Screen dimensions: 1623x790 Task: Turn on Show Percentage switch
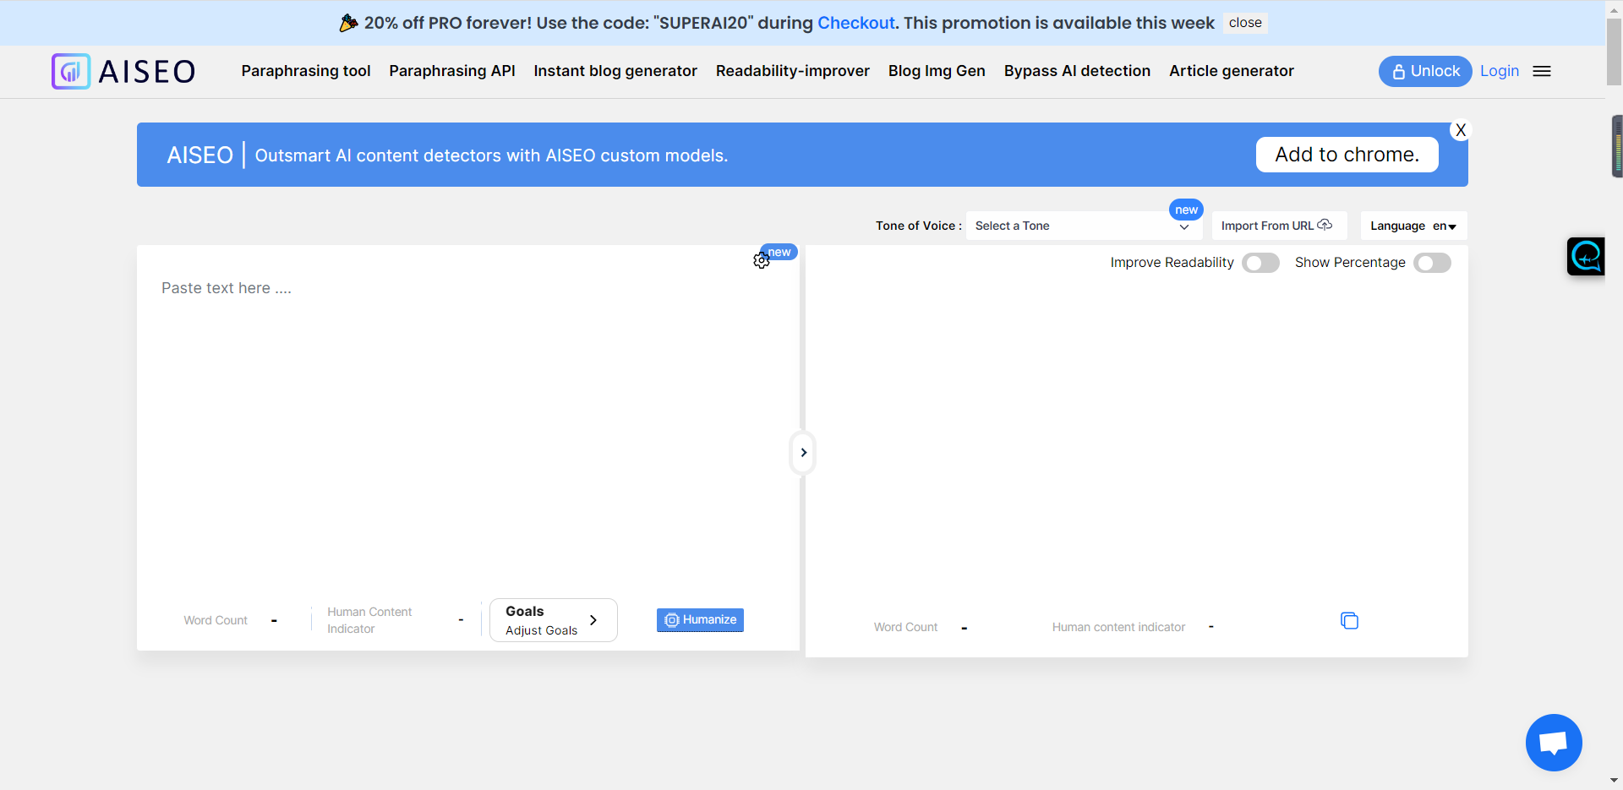pyautogui.click(x=1432, y=263)
